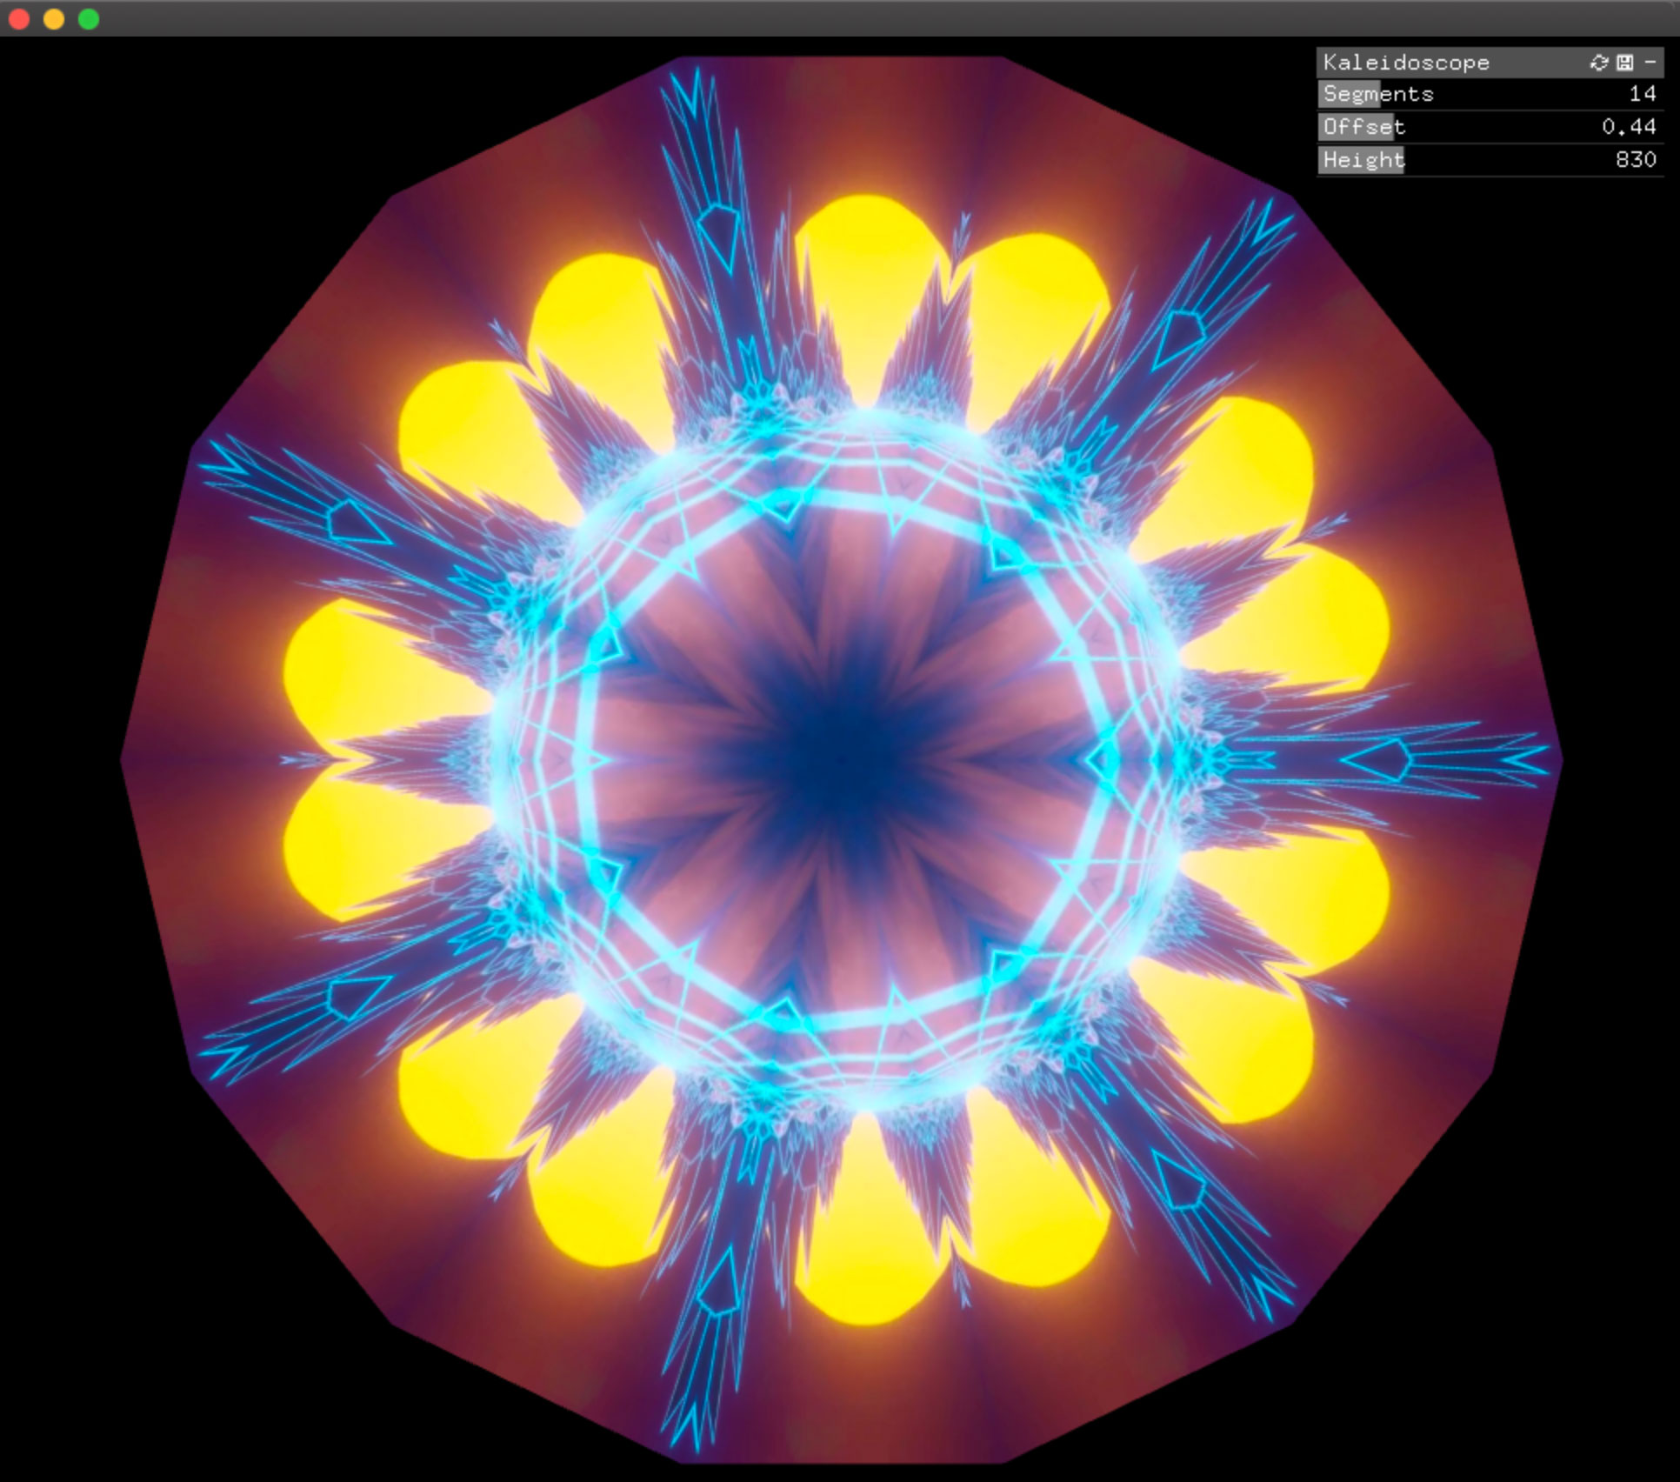Click the Kaleidoscope panel title

pyautogui.click(x=1406, y=63)
